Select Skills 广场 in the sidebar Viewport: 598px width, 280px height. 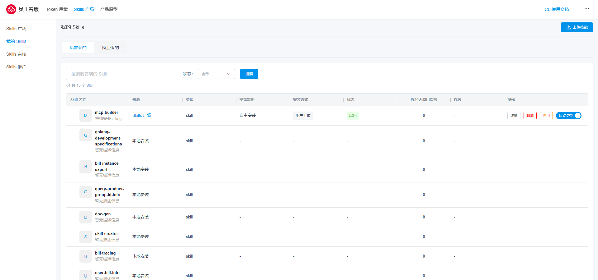point(16,29)
